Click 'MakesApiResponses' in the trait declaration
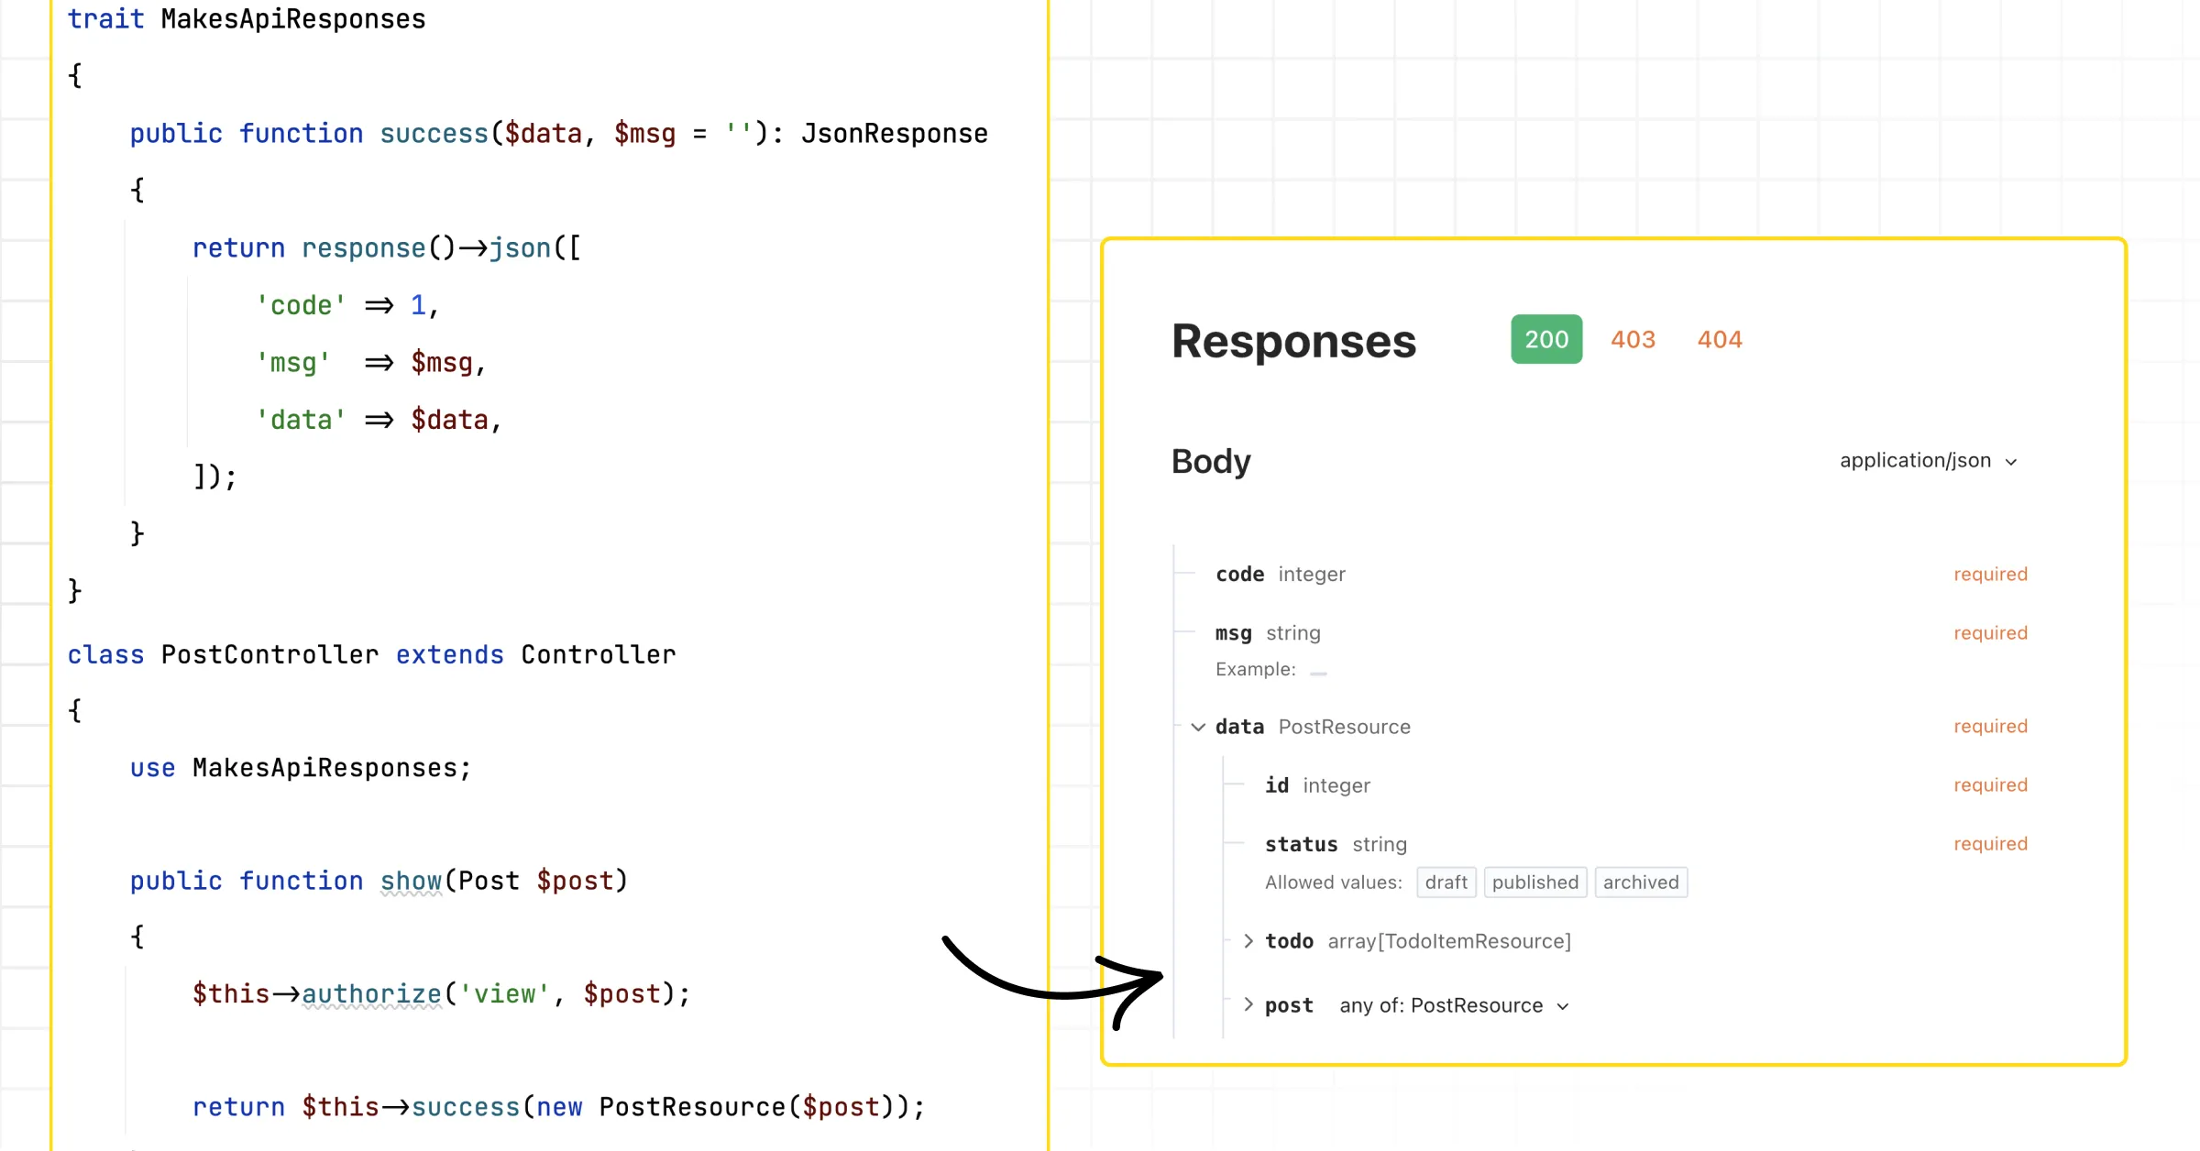Viewport: 2200px width, 1151px height. pyautogui.click(x=293, y=19)
